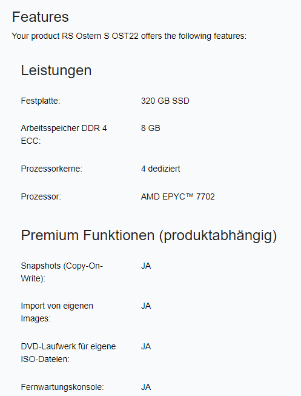Image resolution: width=301 pixels, height=396 pixels.
Task: Select JA next to Import von eigenen Images
Action: (146, 306)
